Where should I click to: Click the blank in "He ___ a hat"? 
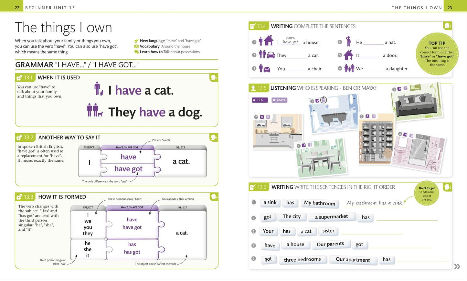[373, 43]
